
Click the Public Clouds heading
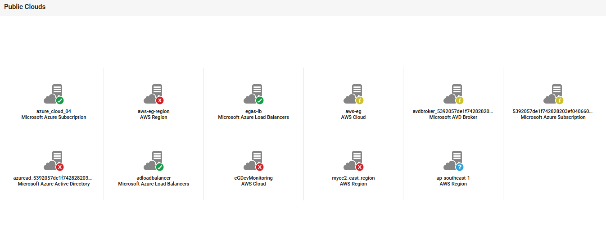(25, 7)
